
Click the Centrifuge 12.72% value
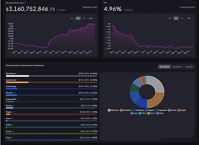(x=94, y=86)
